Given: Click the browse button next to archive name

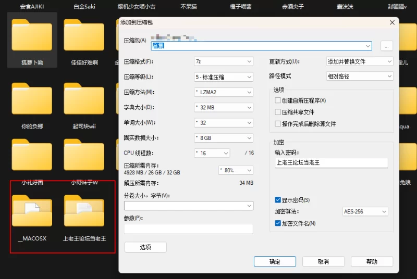Looking at the screenshot, I should click(386, 46).
